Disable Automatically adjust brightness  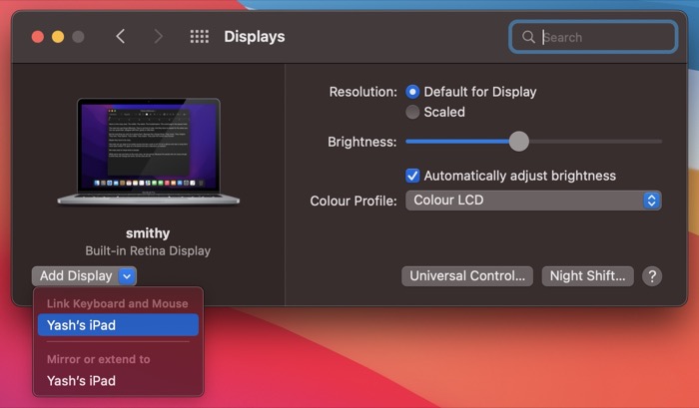tap(413, 176)
